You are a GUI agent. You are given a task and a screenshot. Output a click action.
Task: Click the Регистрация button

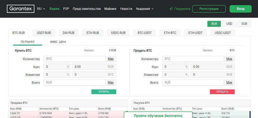[x=209, y=9]
